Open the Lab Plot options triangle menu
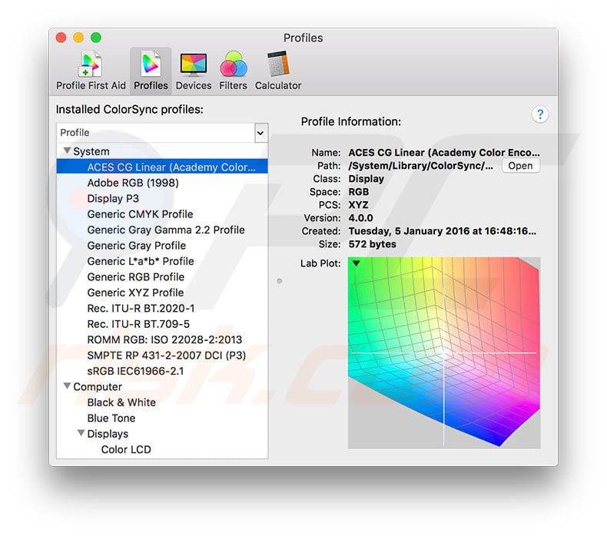 point(357,263)
